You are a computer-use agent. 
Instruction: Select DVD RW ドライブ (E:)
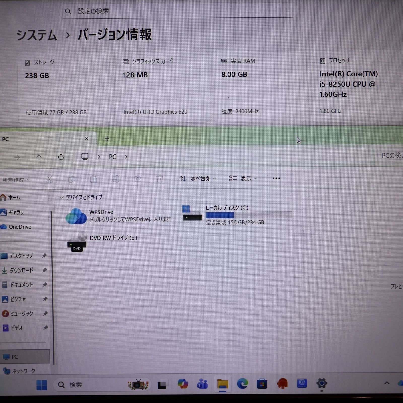click(102, 241)
